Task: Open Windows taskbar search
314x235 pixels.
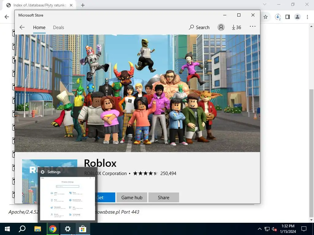Action: (22, 229)
